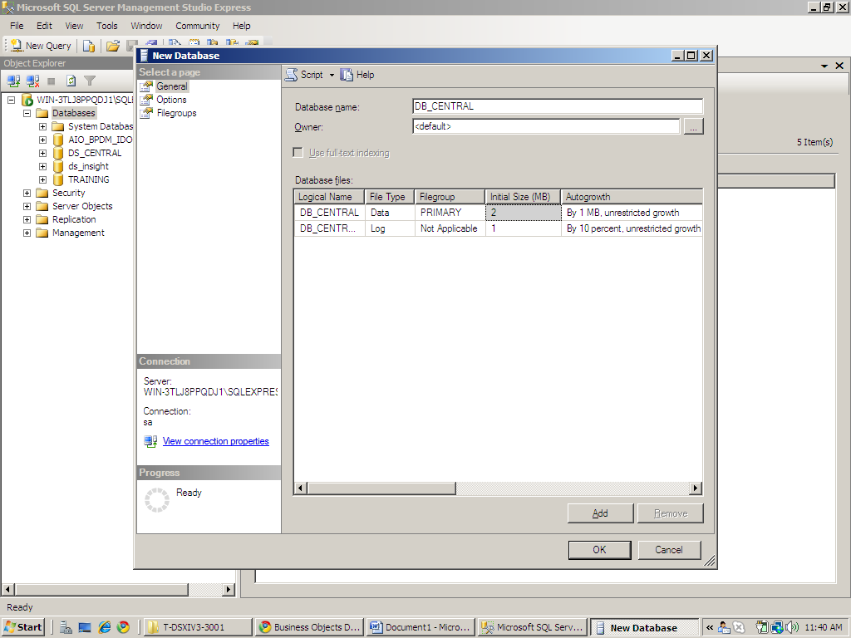Screen dimensions: 851x638
Task: Click the Filter funnel icon
Action: point(90,81)
